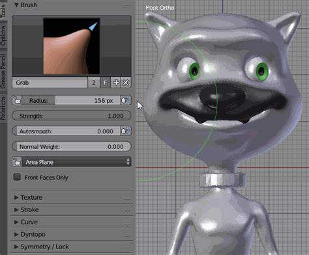Switch to the Options tab

pyautogui.click(x=3, y=36)
